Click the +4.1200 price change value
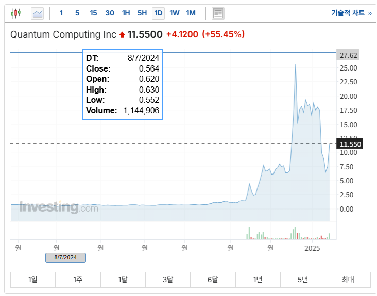The image size is (377, 296). (x=182, y=34)
